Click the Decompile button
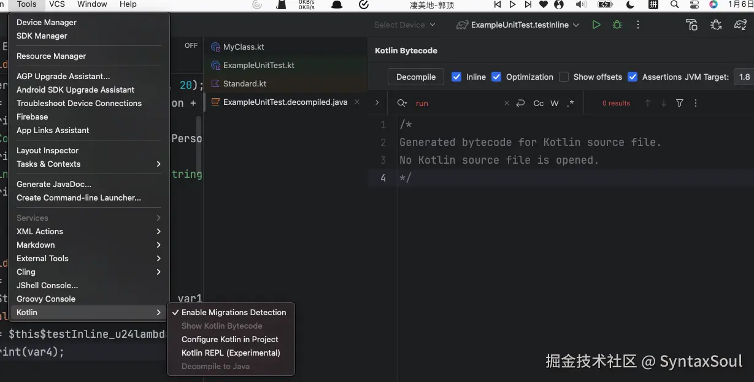This screenshot has width=754, height=382. tap(415, 77)
